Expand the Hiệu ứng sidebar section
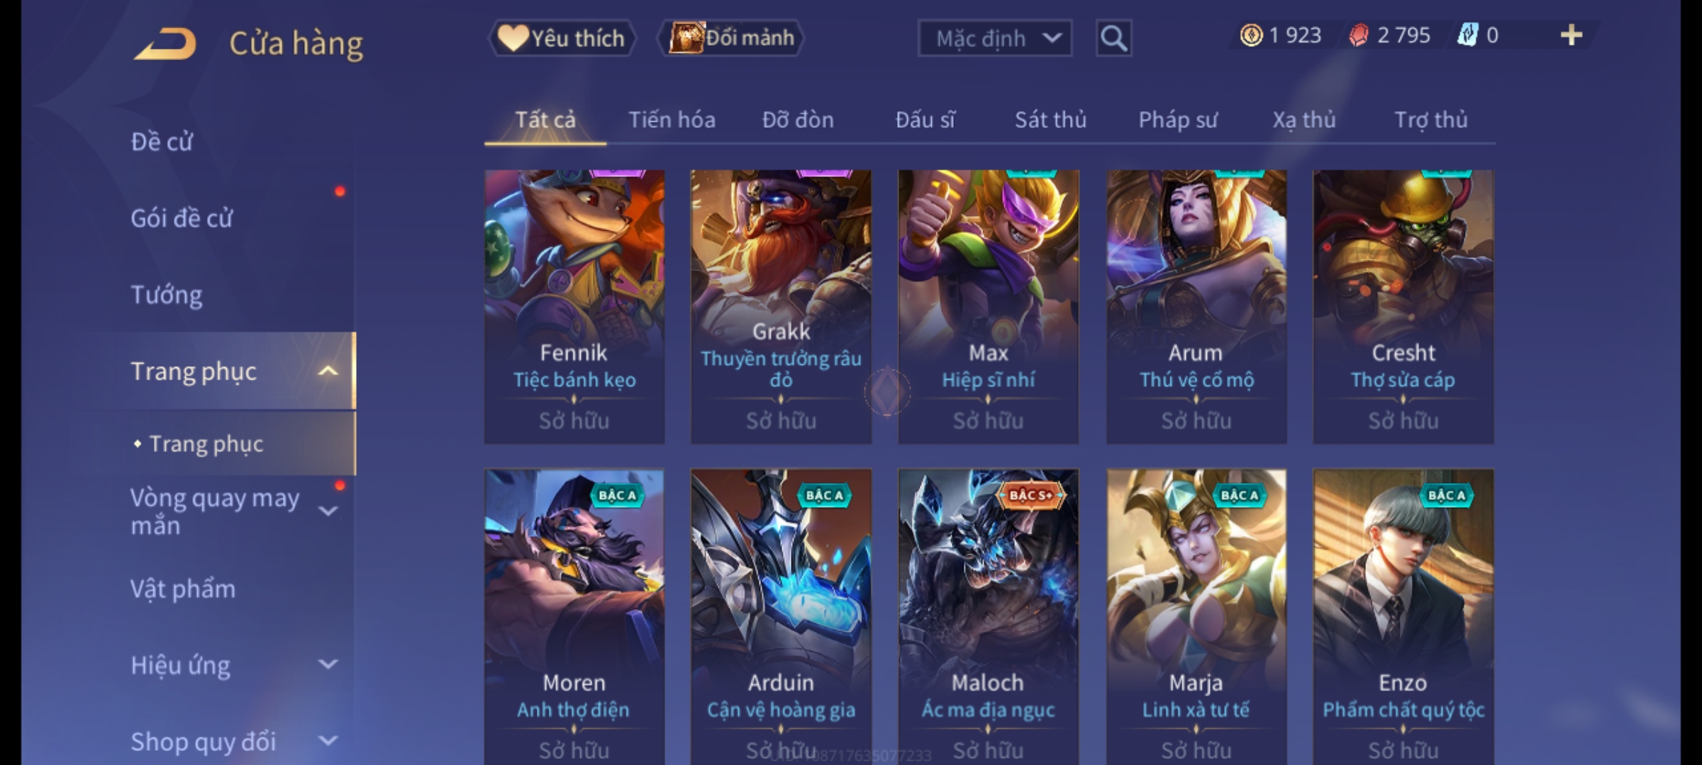Viewport: 1702px width, 765px height. pyautogui.click(x=328, y=664)
